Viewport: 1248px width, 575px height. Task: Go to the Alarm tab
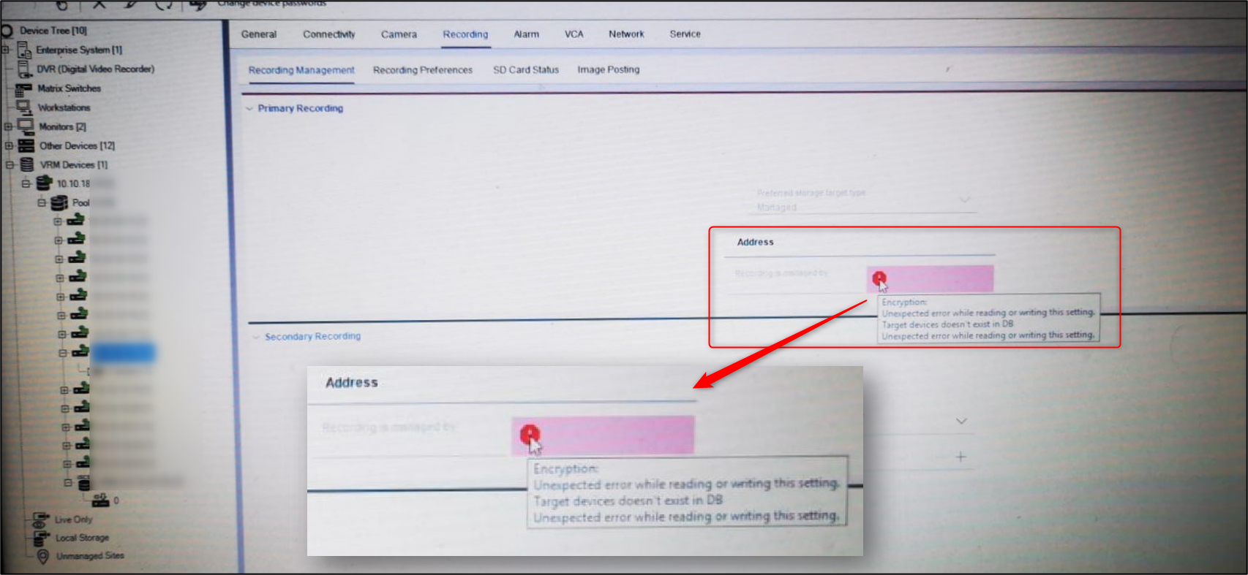tap(526, 34)
